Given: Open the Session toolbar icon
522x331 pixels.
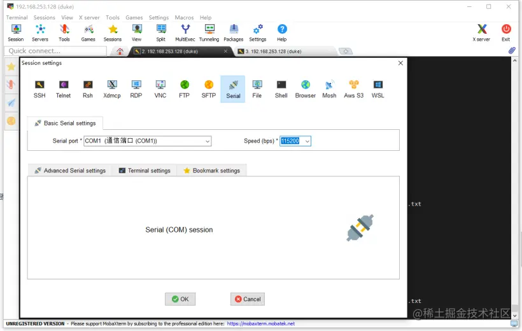Looking at the screenshot, I should (x=16, y=33).
